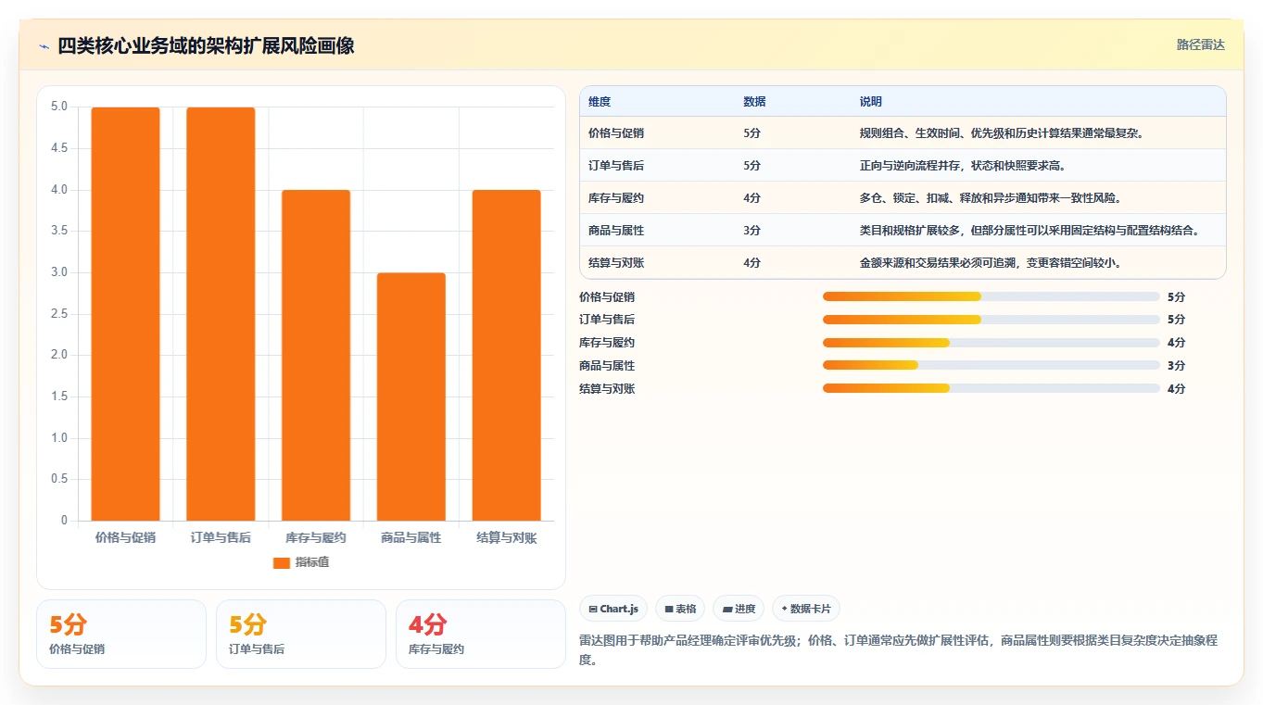Click the 库存与履约 bar in the chart

pos(316,356)
